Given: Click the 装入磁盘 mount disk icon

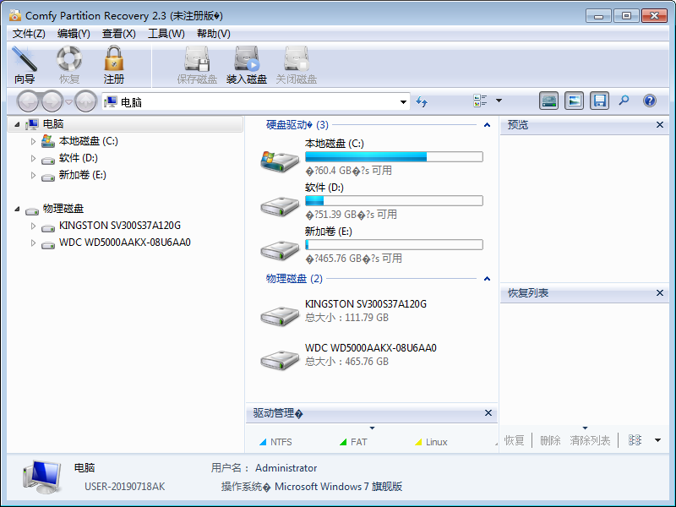Looking at the screenshot, I should pyautogui.click(x=247, y=65).
